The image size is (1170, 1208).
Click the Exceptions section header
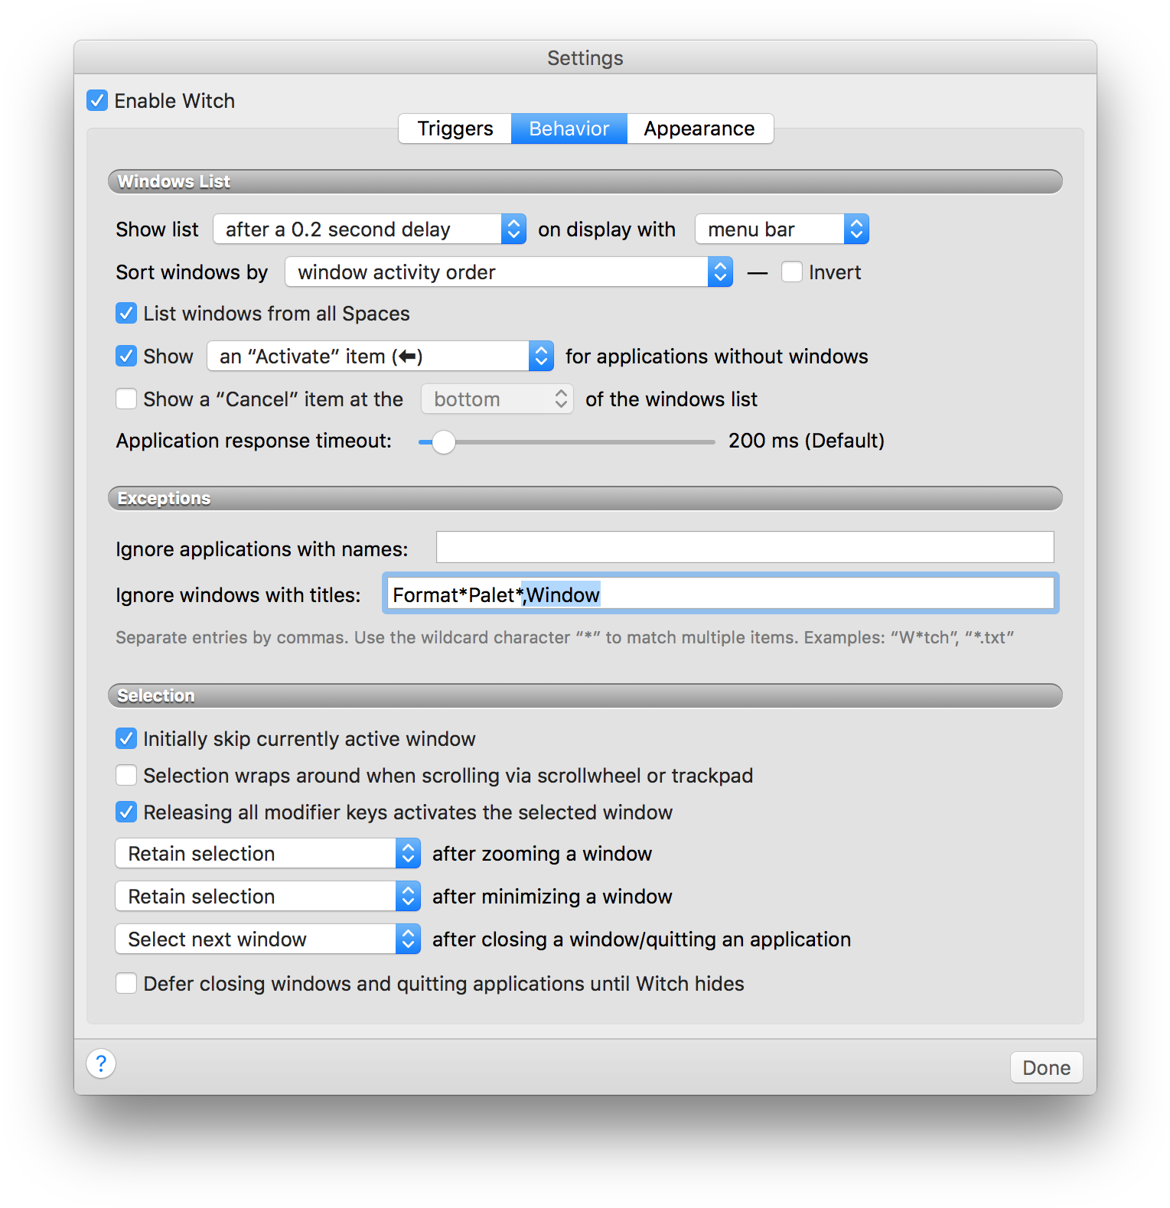tap(585, 498)
